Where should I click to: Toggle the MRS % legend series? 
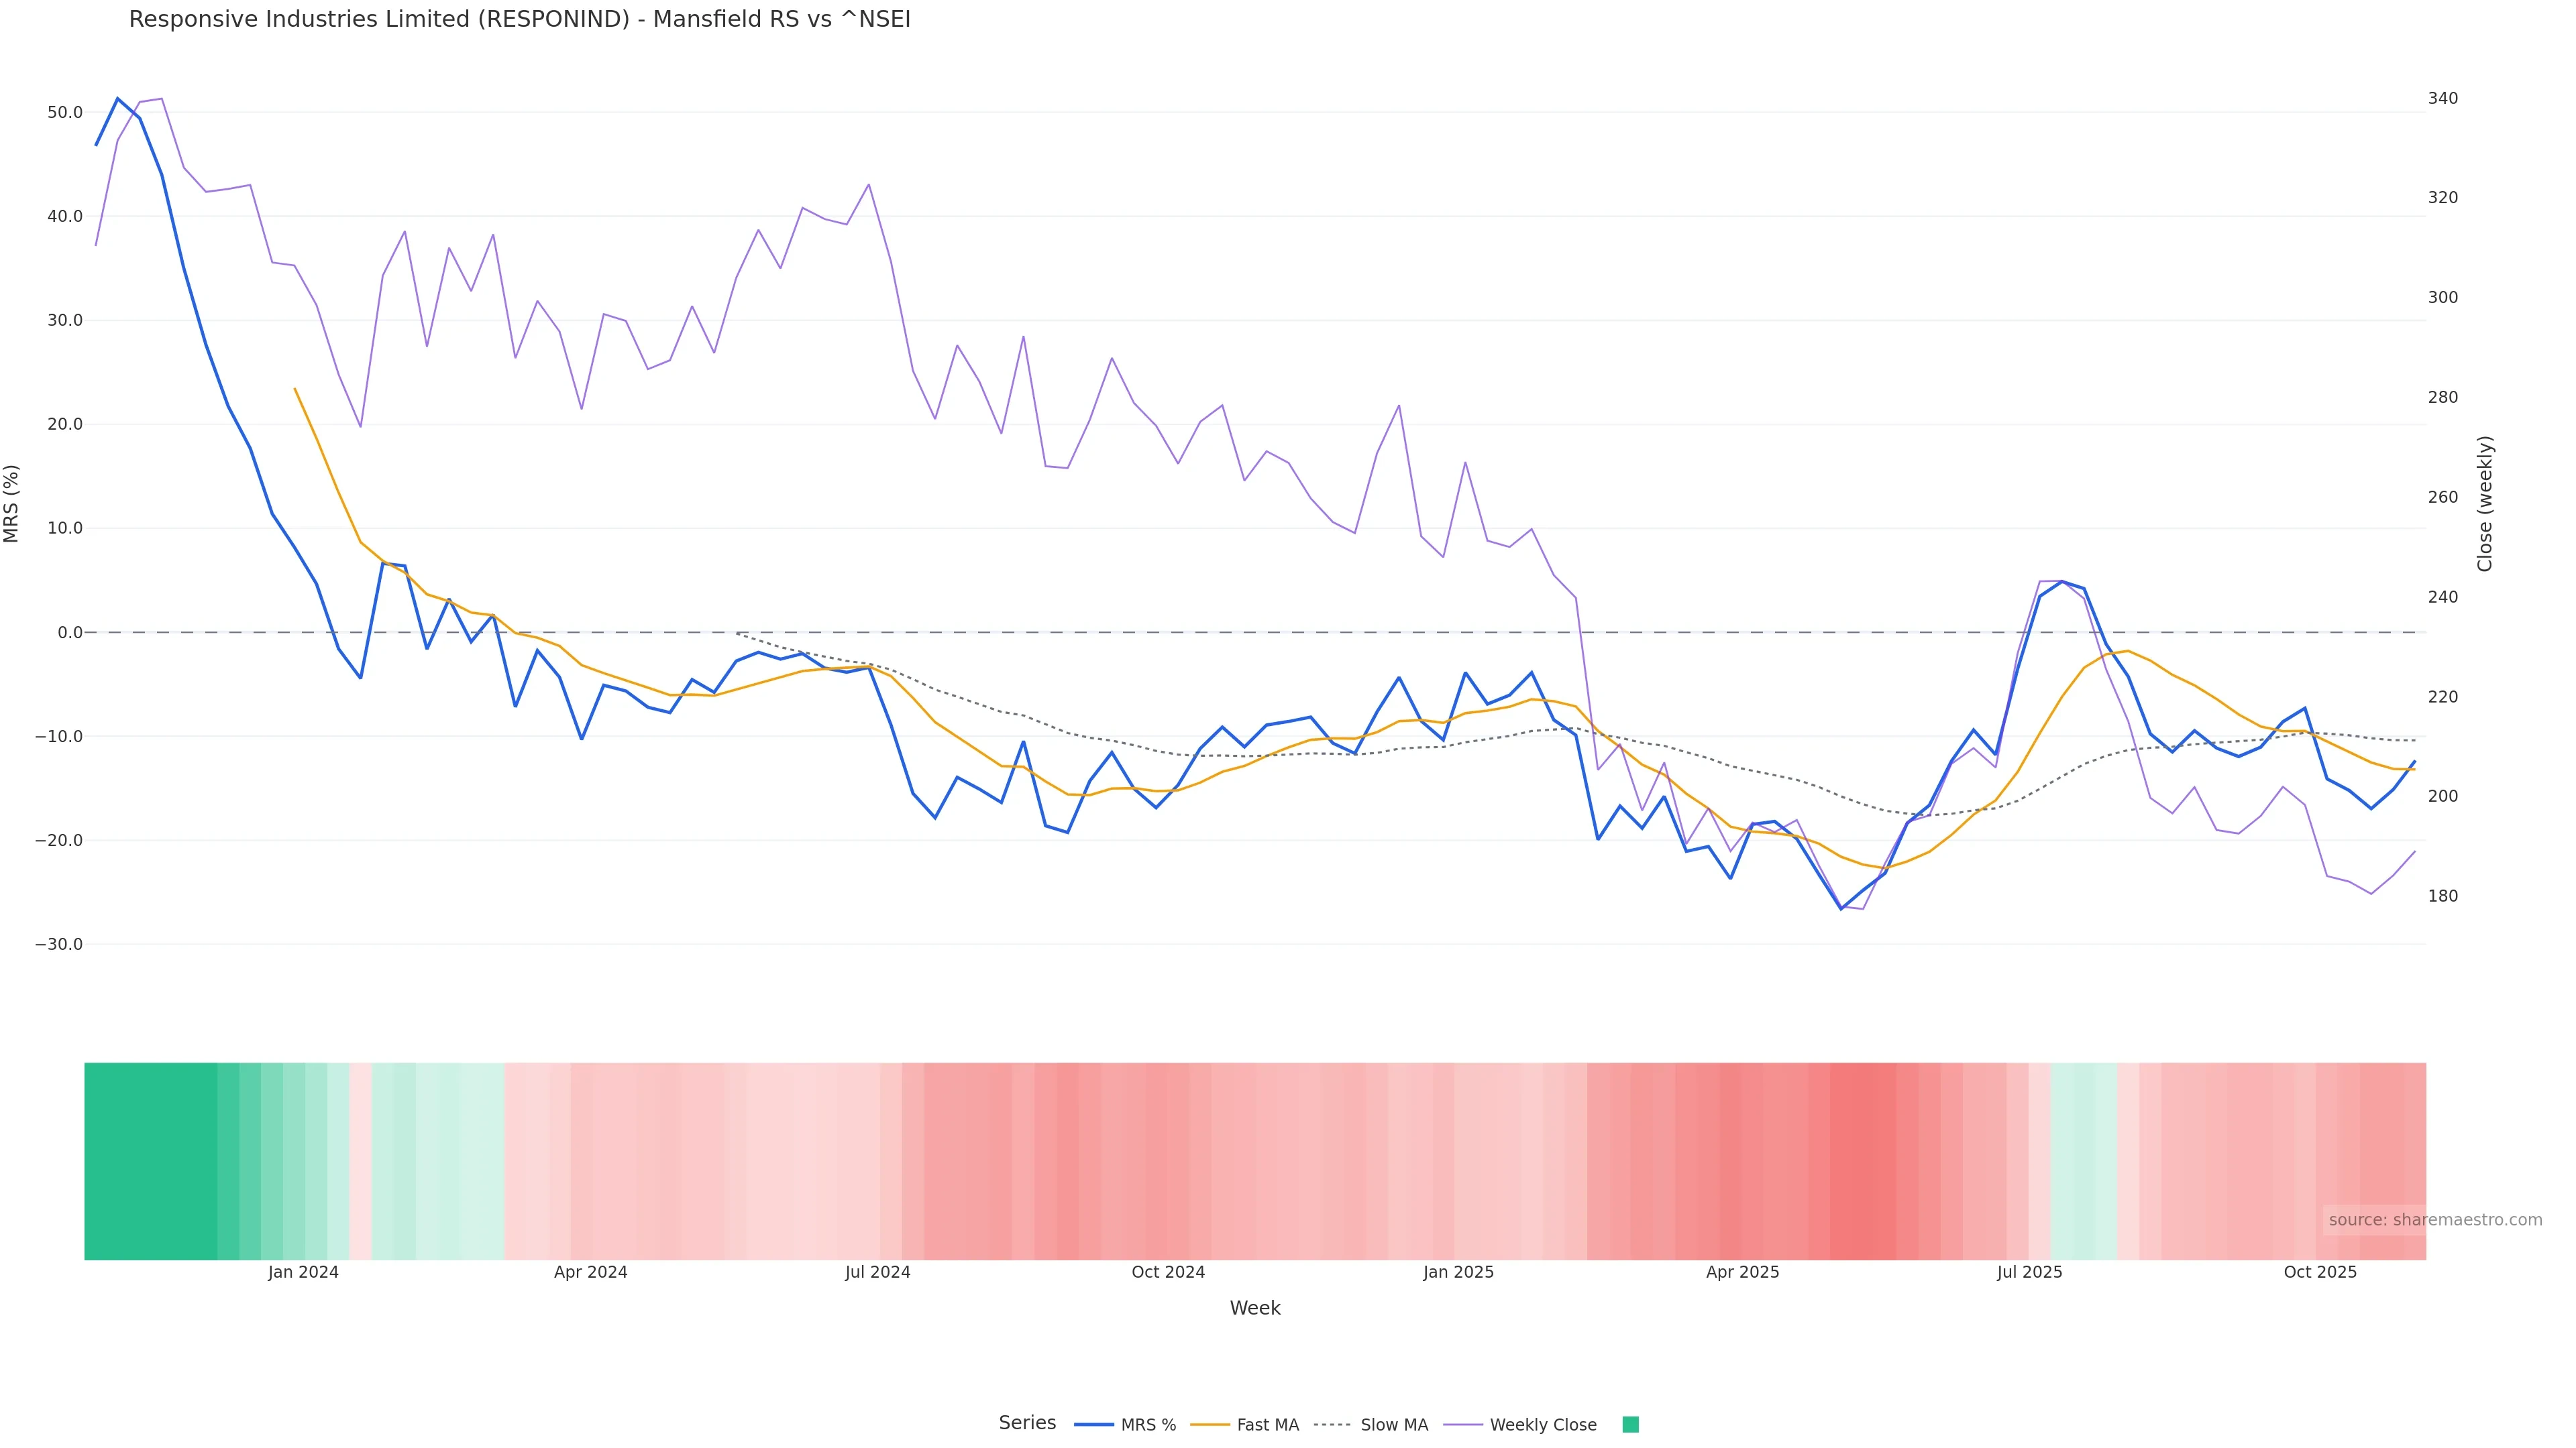[1147, 1425]
